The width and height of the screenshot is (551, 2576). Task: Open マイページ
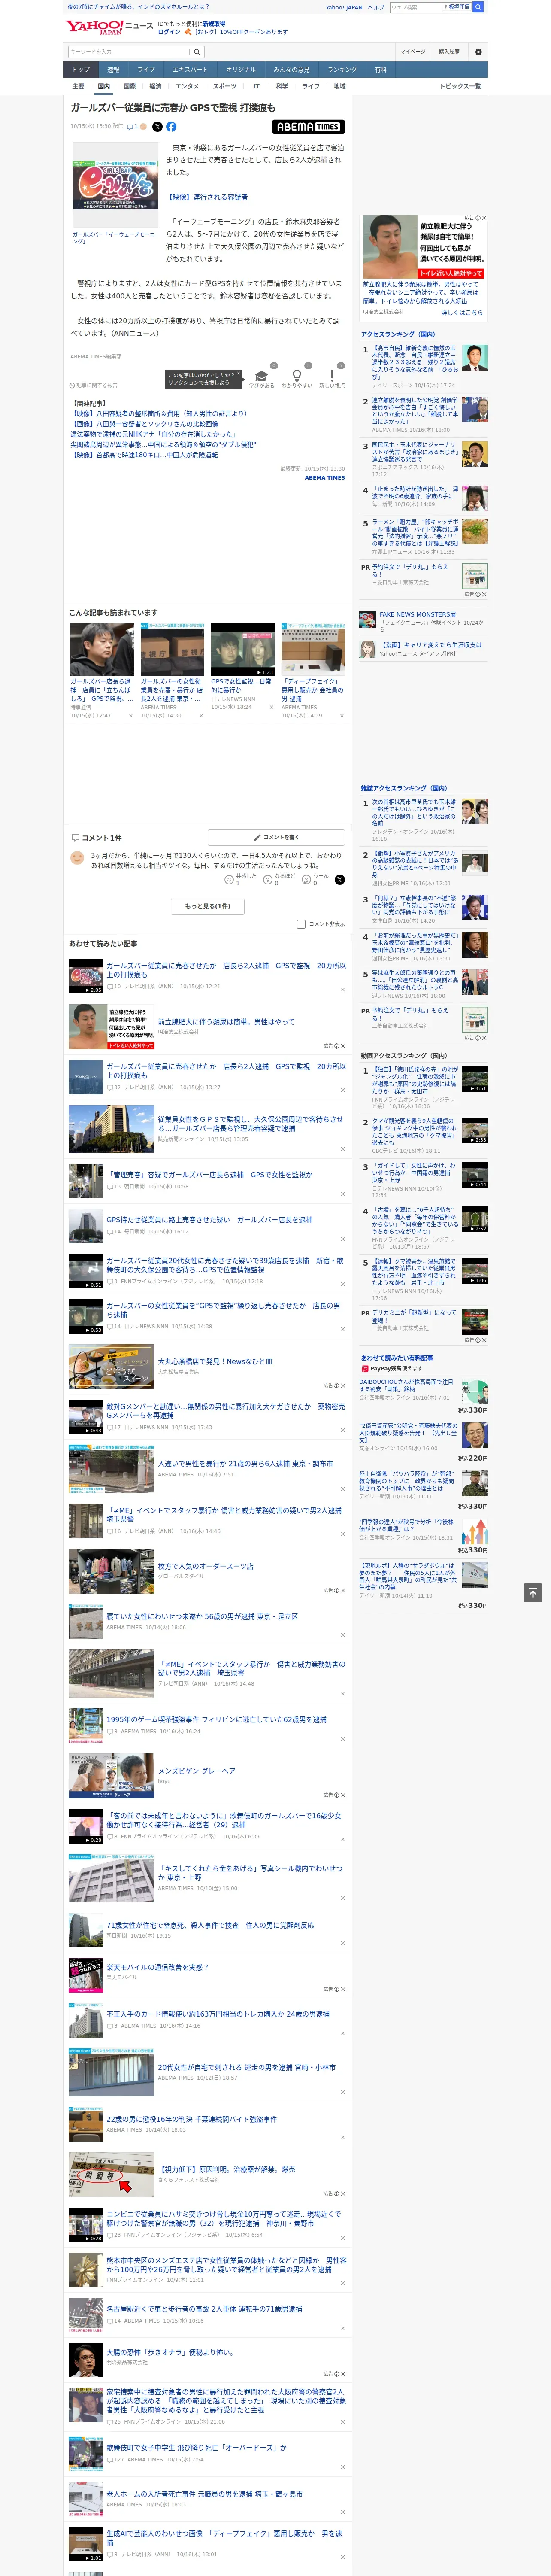pyautogui.click(x=412, y=52)
